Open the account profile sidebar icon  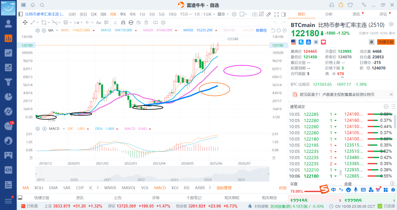coord(8,24)
